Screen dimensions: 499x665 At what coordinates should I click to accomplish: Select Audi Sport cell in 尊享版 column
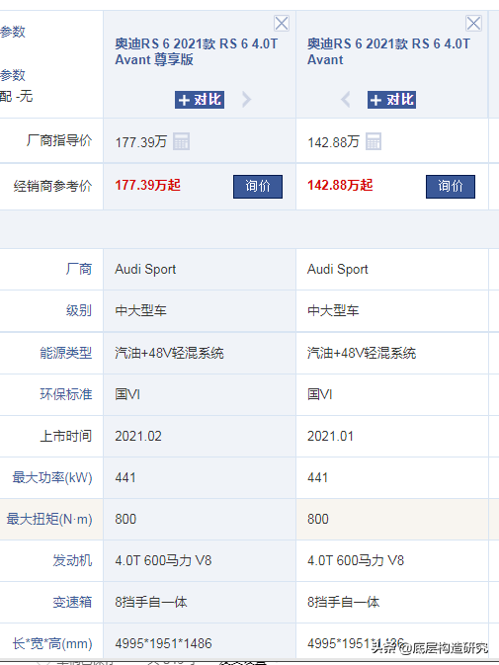[145, 270]
